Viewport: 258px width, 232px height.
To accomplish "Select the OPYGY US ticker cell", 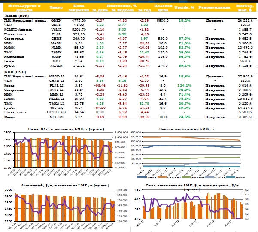I will [x=56, y=112].
